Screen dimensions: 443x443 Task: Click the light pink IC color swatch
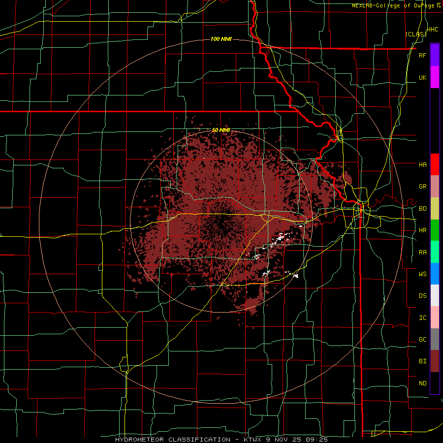pyautogui.click(x=435, y=317)
